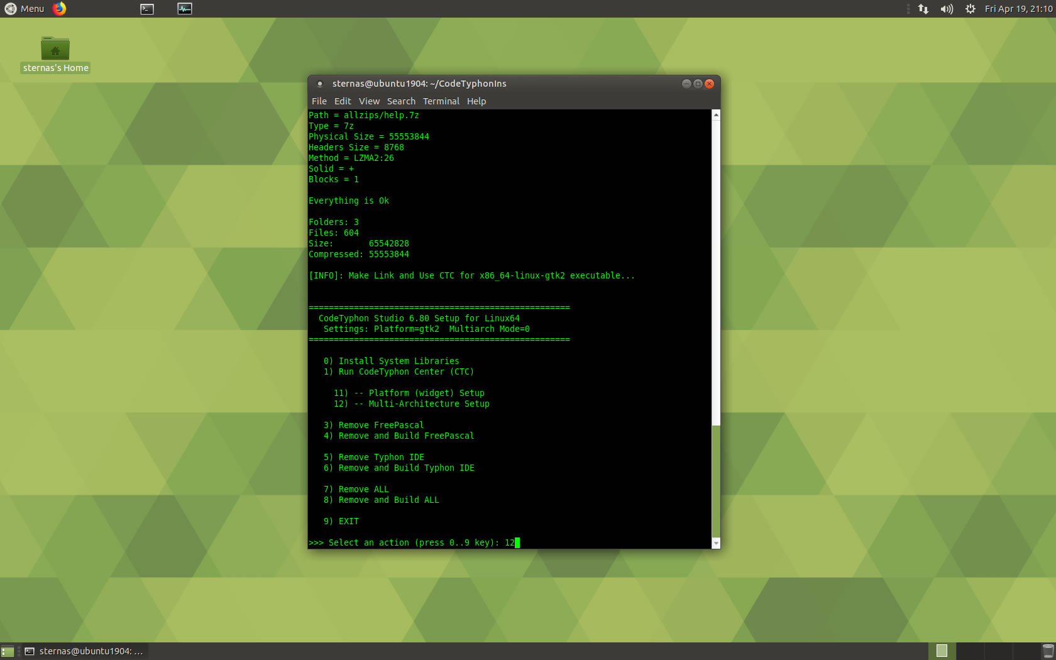Click '5) Remove Typhon IDE' line
The height and width of the screenshot is (660, 1056).
pyautogui.click(x=374, y=457)
